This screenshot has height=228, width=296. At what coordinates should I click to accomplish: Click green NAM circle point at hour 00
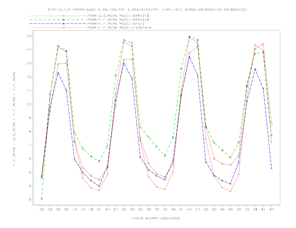point(42,199)
